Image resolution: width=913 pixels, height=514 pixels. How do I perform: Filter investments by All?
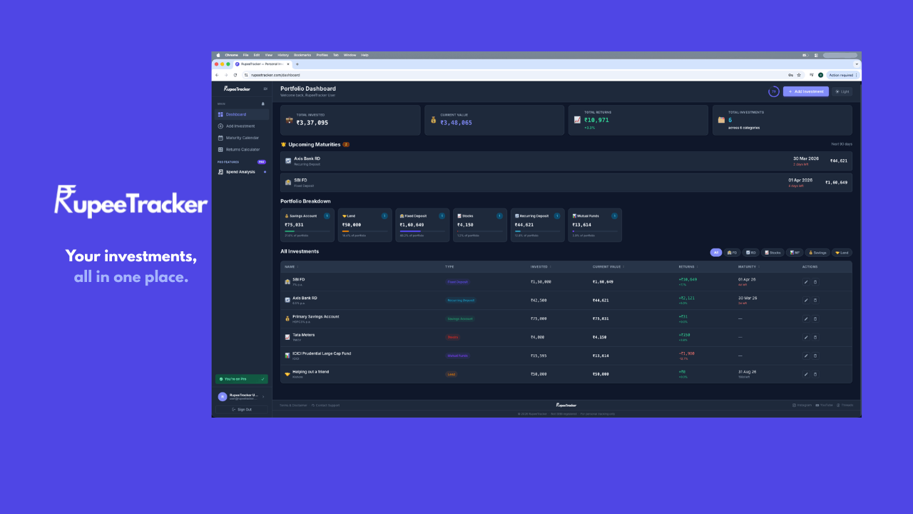click(x=716, y=252)
